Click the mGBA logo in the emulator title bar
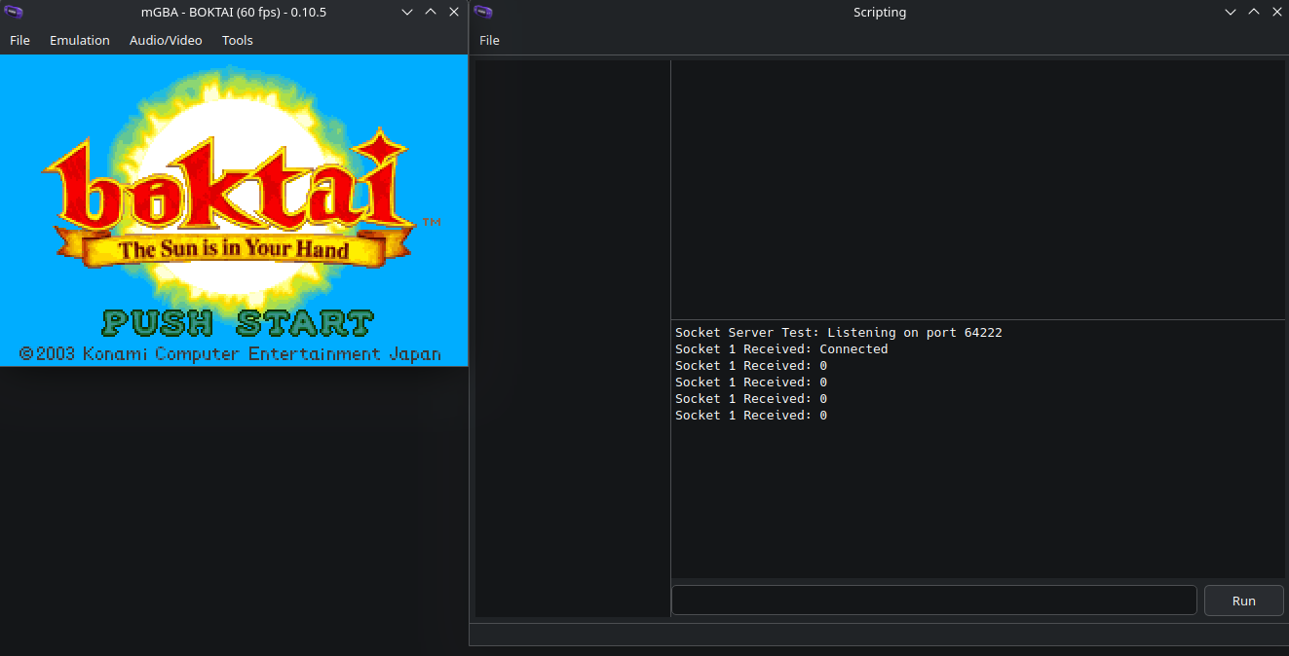Image resolution: width=1289 pixels, height=656 pixels. [14, 13]
